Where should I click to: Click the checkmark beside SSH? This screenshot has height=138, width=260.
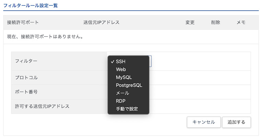point(113,62)
